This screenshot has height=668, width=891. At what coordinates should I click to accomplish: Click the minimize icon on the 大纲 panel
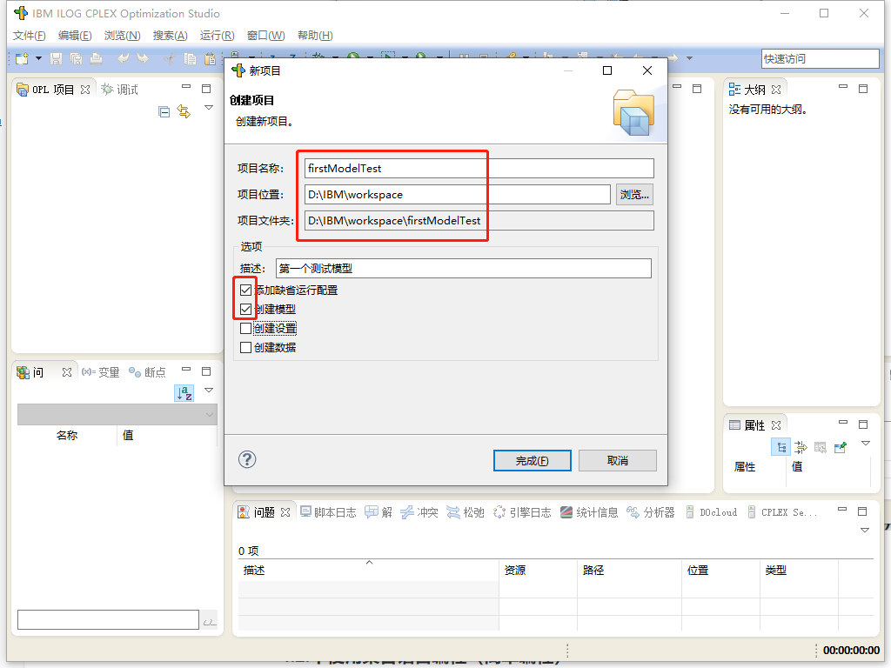(x=841, y=88)
